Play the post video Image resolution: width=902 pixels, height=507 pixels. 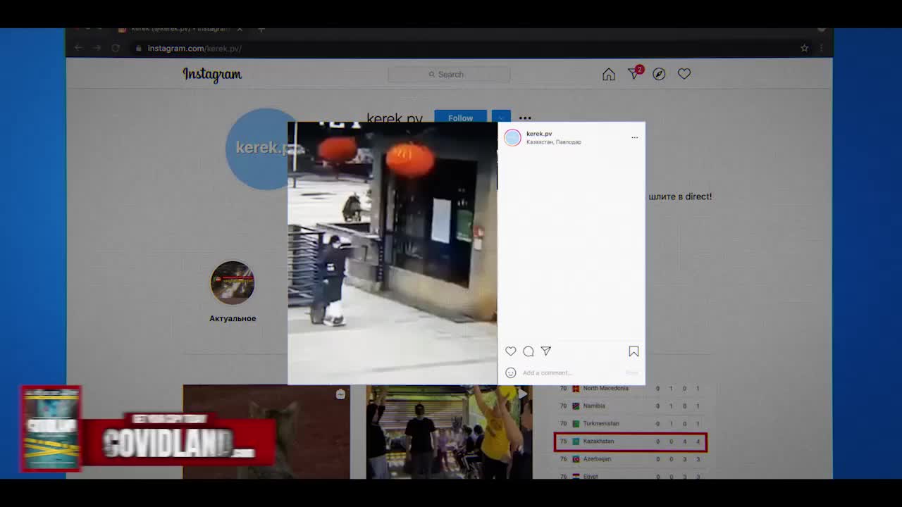tap(393, 254)
